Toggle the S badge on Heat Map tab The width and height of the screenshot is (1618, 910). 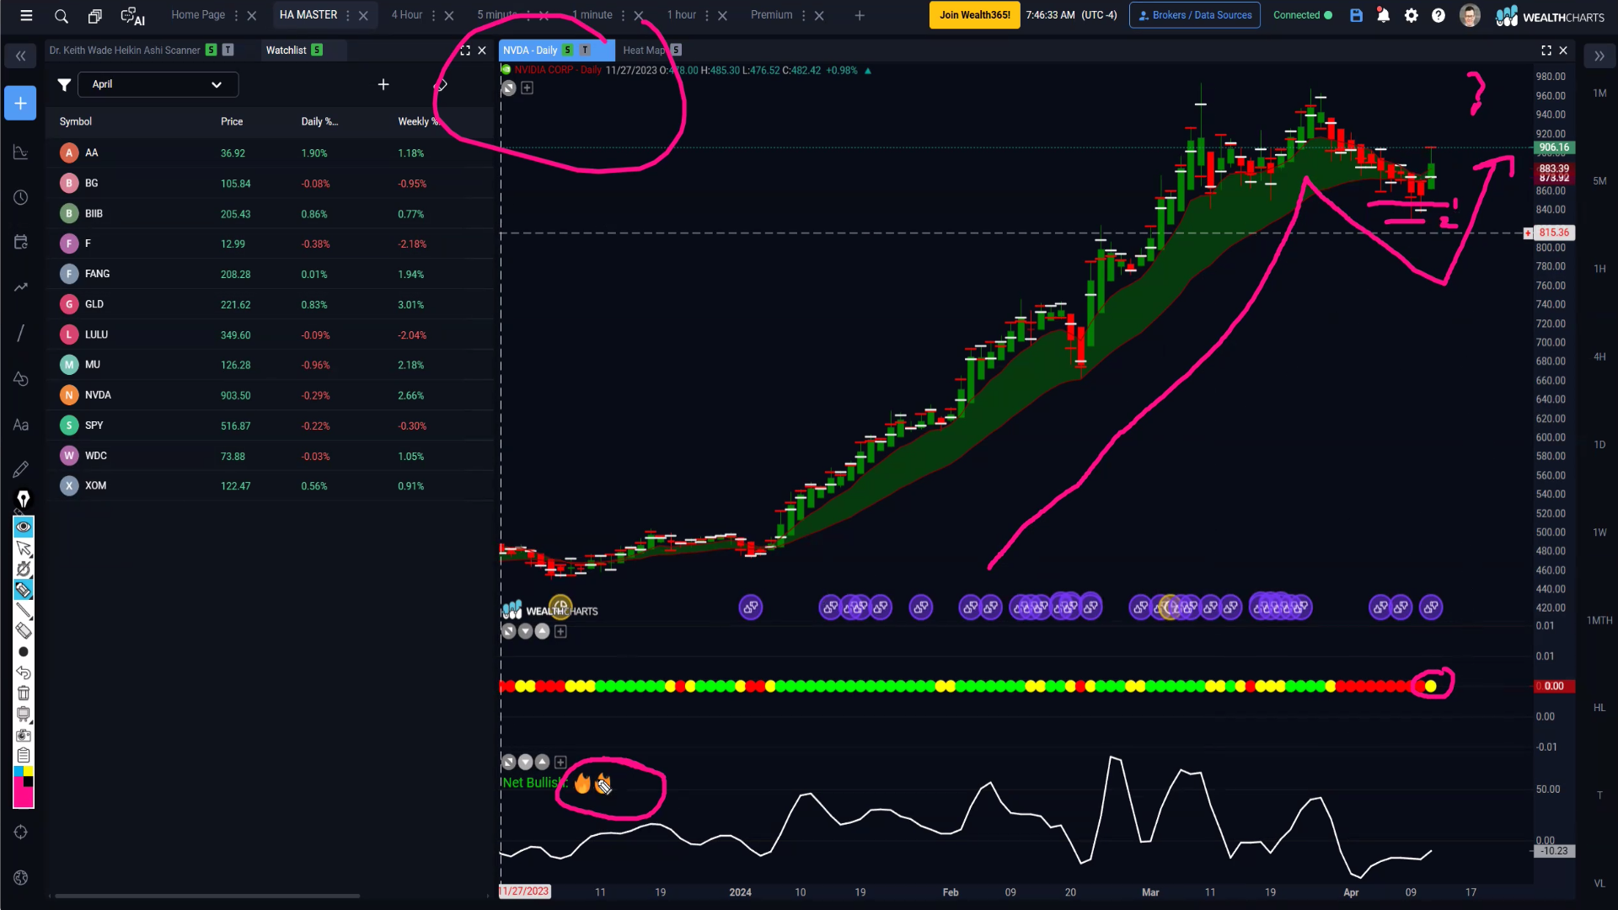click(676, 50)
